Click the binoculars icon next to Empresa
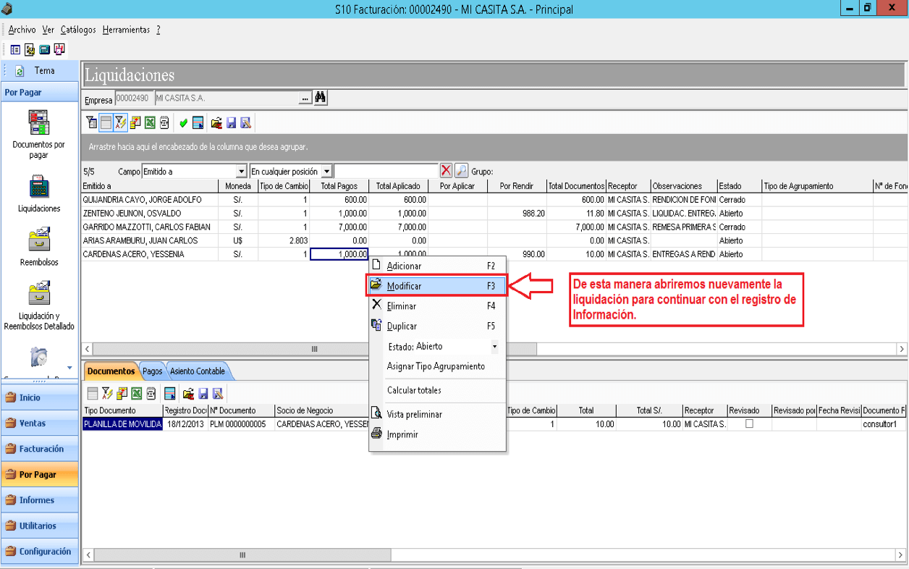Viewport: 909px width, 569px height. coord(321,98)
